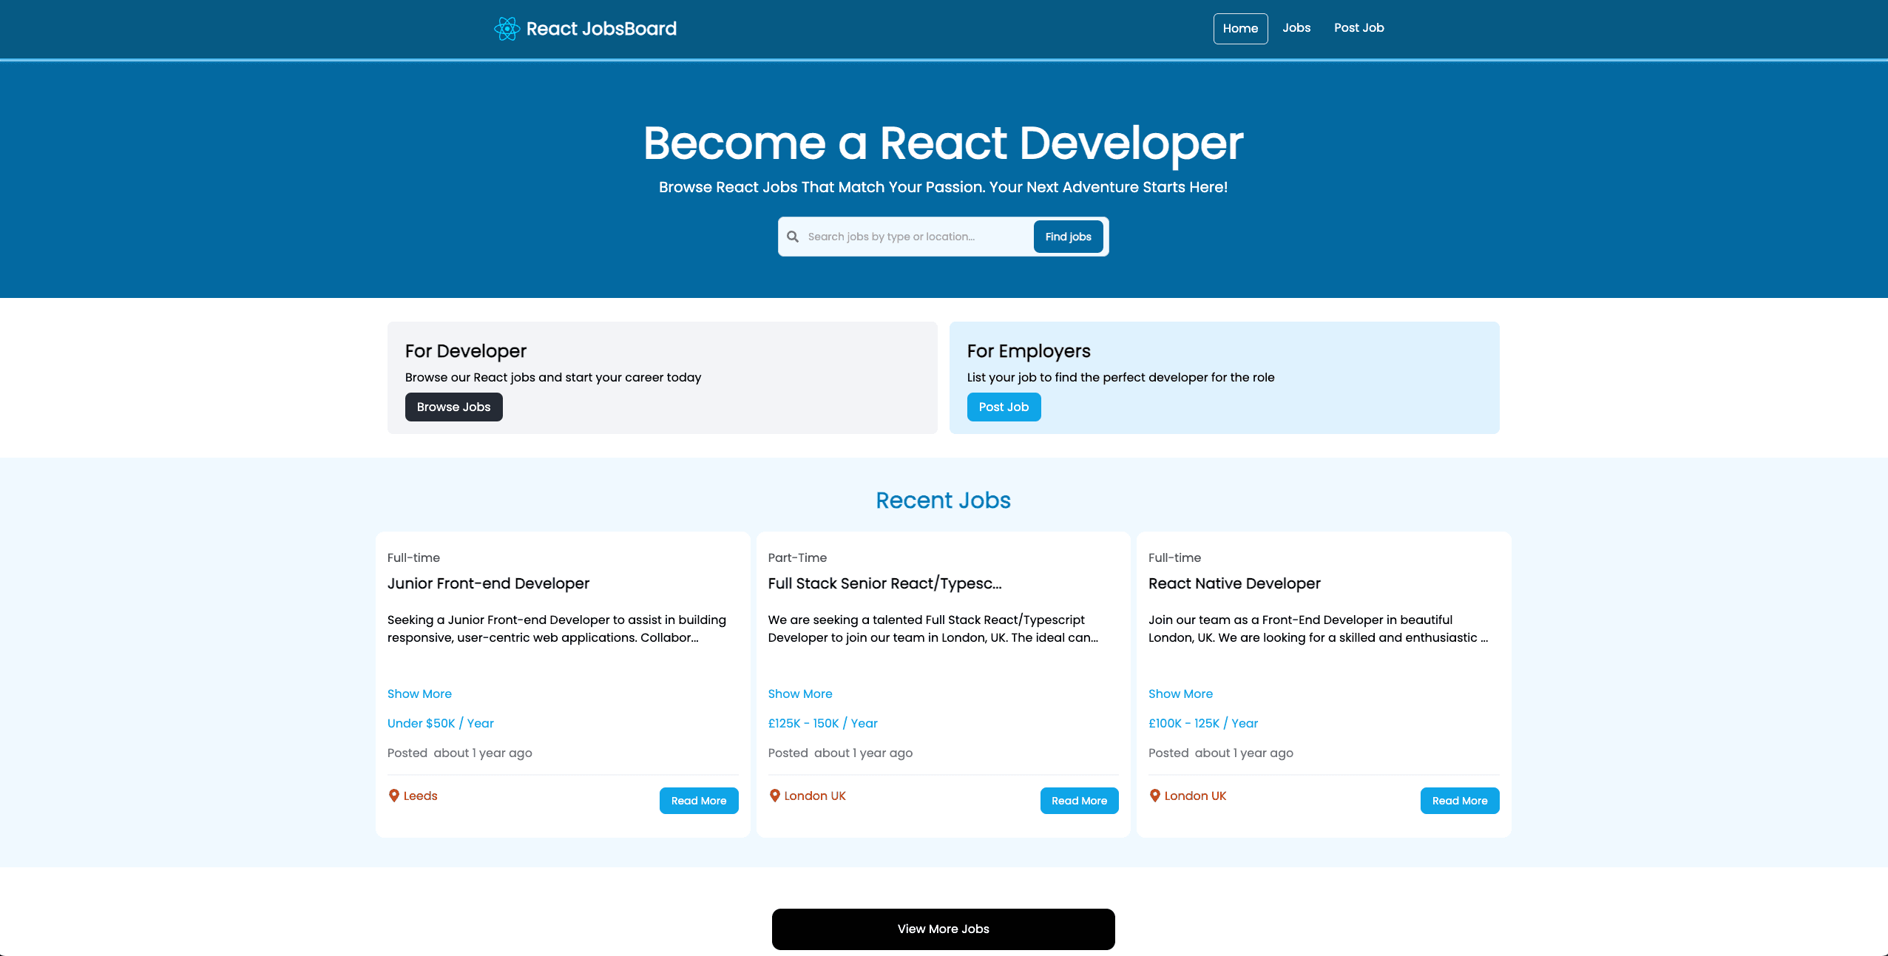The image size is (1888, 956).
Task: Click the Browse Jobs button
Action: (453, 407)
